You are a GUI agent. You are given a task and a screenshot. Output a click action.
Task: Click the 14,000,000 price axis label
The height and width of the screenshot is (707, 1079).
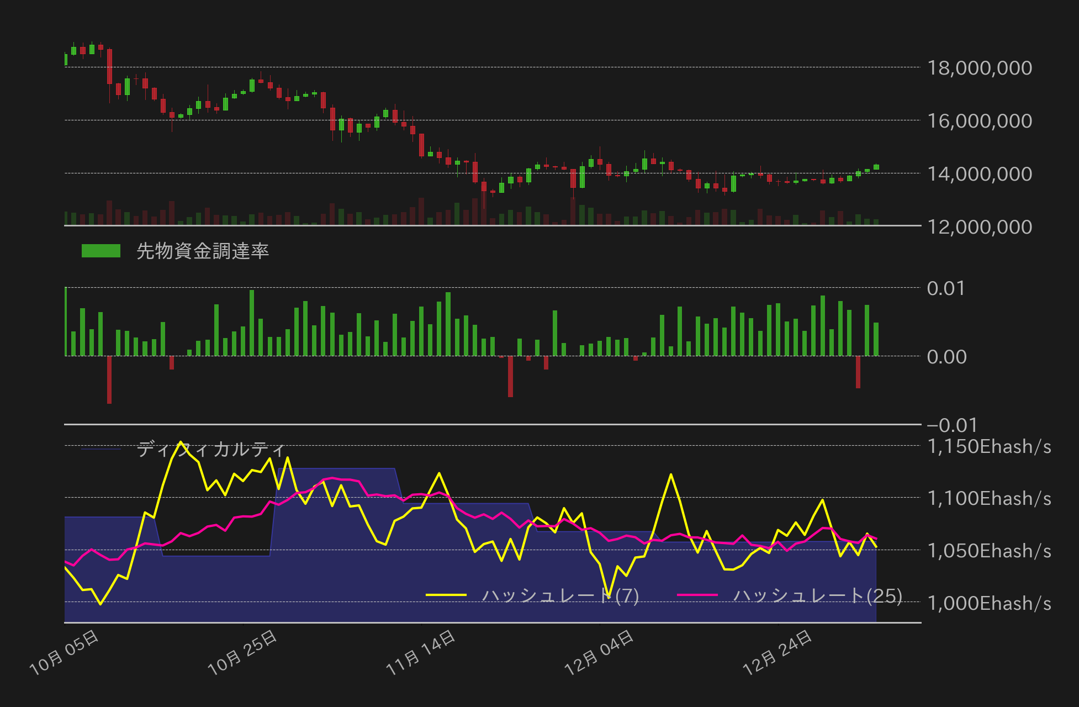click(979, 174)
